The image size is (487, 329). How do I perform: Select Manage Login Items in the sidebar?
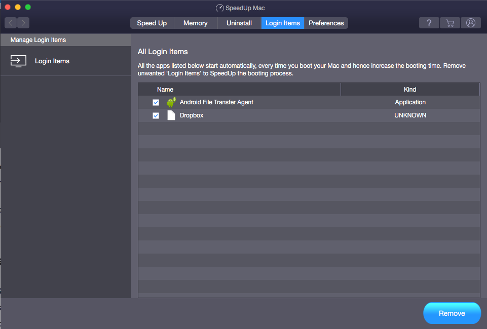pyautogui.click(x=38, y=39)
